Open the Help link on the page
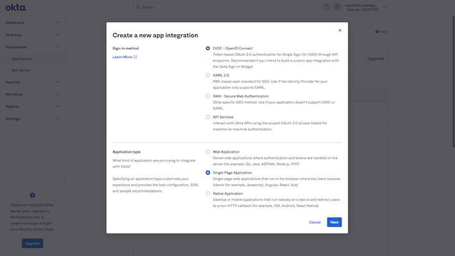This screenshot has width=455, height=256. 381,32
